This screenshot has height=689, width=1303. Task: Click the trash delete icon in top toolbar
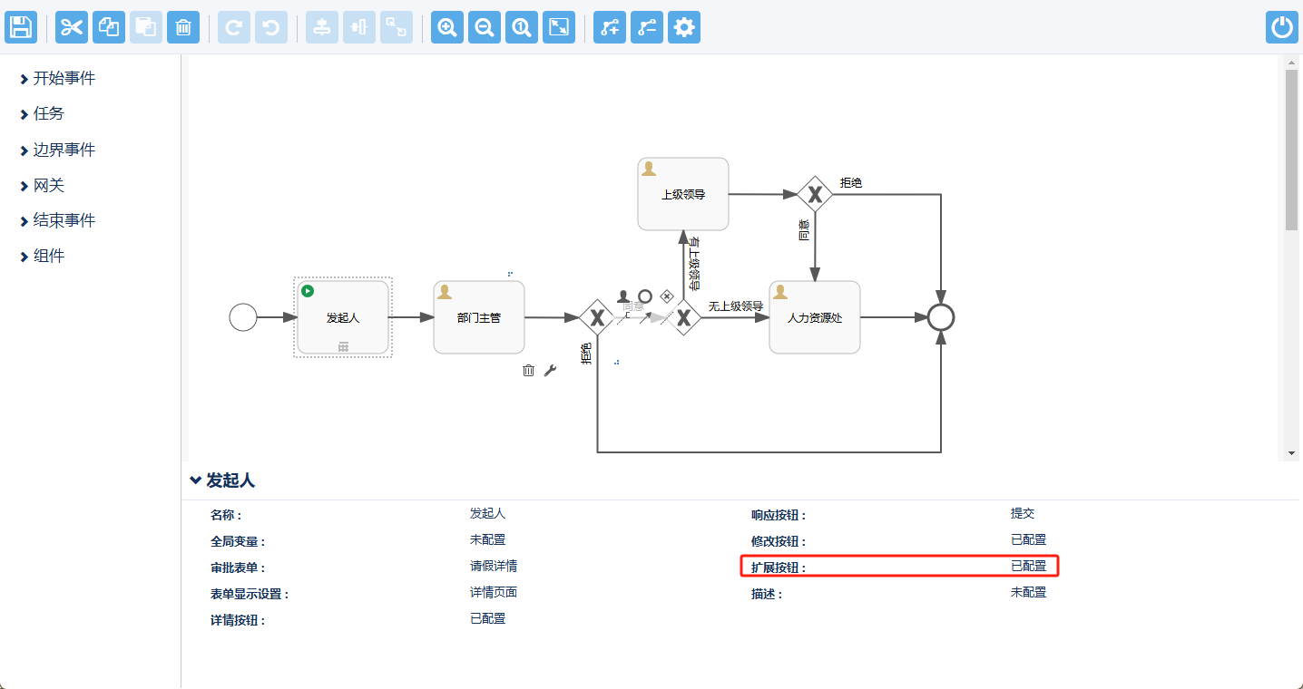pyautogui.click(x=182, y=27)
